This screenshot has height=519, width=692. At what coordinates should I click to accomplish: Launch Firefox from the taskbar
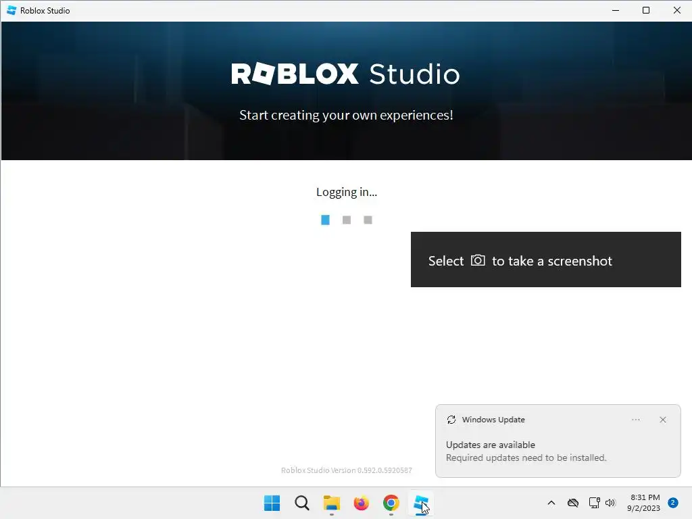tap(362, 503)
